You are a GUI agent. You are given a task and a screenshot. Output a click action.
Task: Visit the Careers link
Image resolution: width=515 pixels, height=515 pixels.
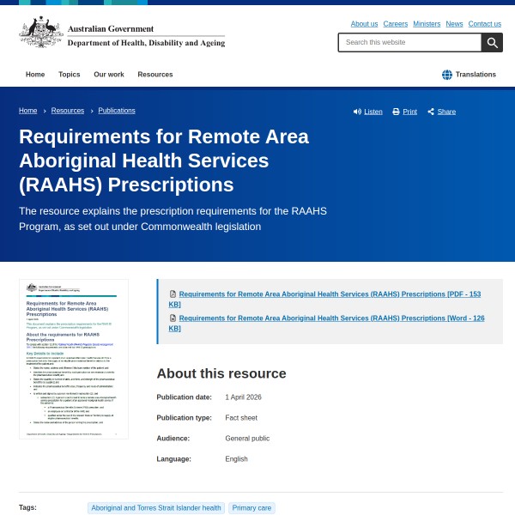[395, 24]
